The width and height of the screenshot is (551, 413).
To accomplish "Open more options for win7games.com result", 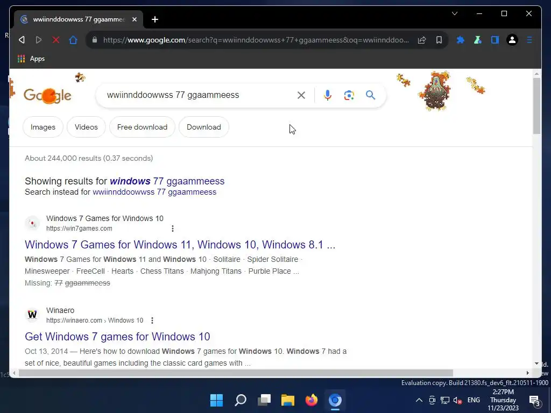I will click(173, 229).
